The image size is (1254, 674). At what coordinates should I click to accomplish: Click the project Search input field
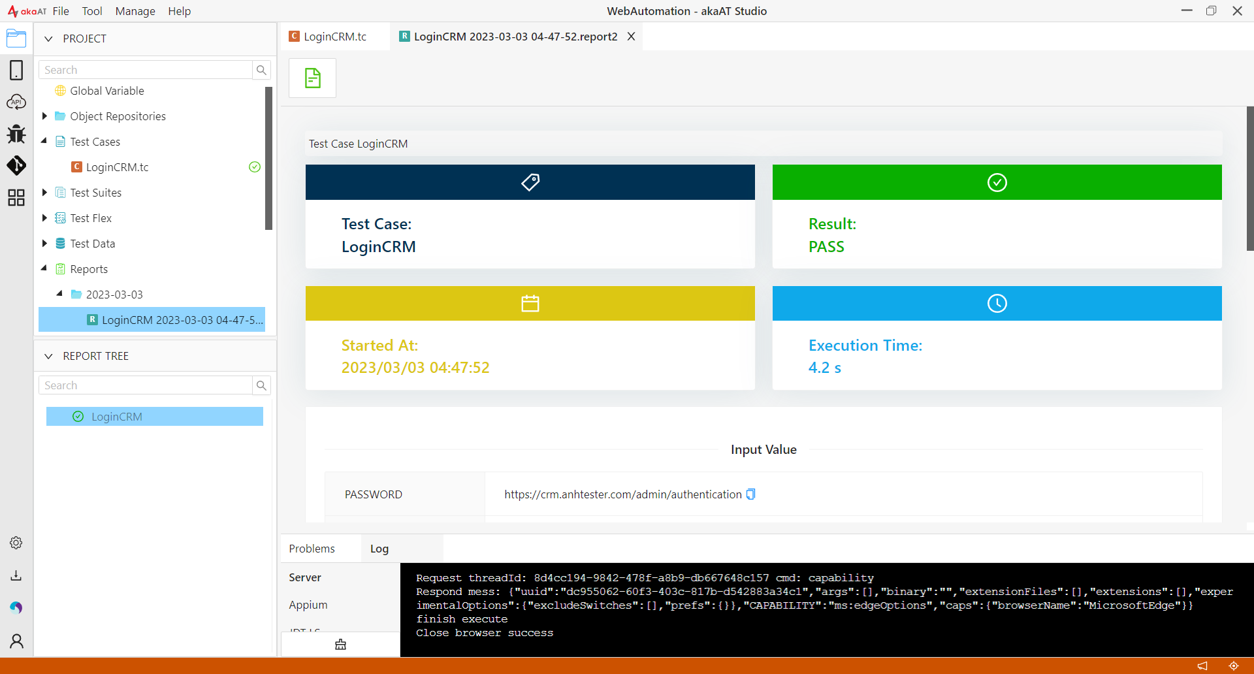coord(146,70)
